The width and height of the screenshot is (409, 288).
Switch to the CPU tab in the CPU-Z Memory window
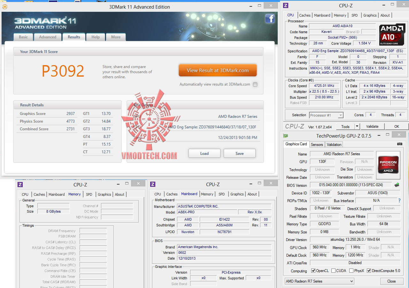[x=25, y=194]
